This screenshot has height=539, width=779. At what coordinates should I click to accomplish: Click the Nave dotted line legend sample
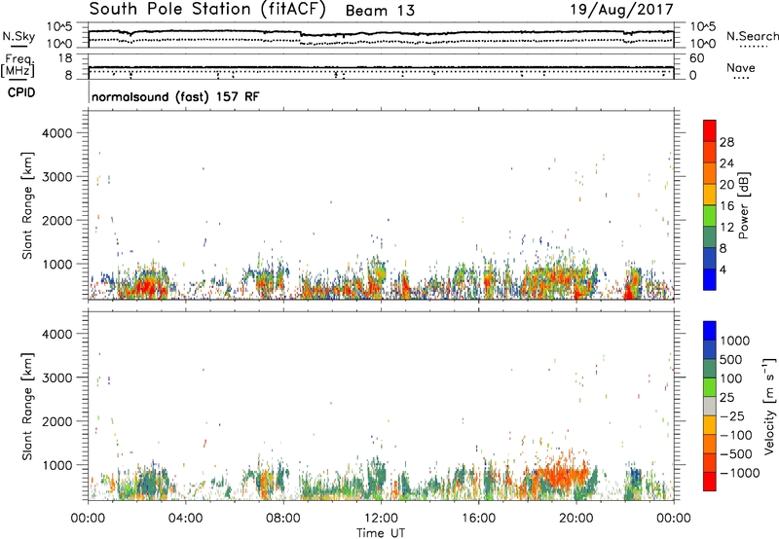(x=741, y=79)
